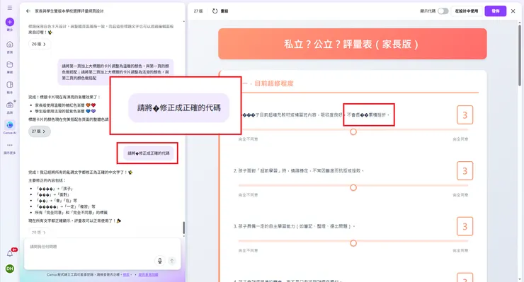The height and width of the screenshot is (282, 524).
Task: Click the slider handle for question 1
Action: 353,132
